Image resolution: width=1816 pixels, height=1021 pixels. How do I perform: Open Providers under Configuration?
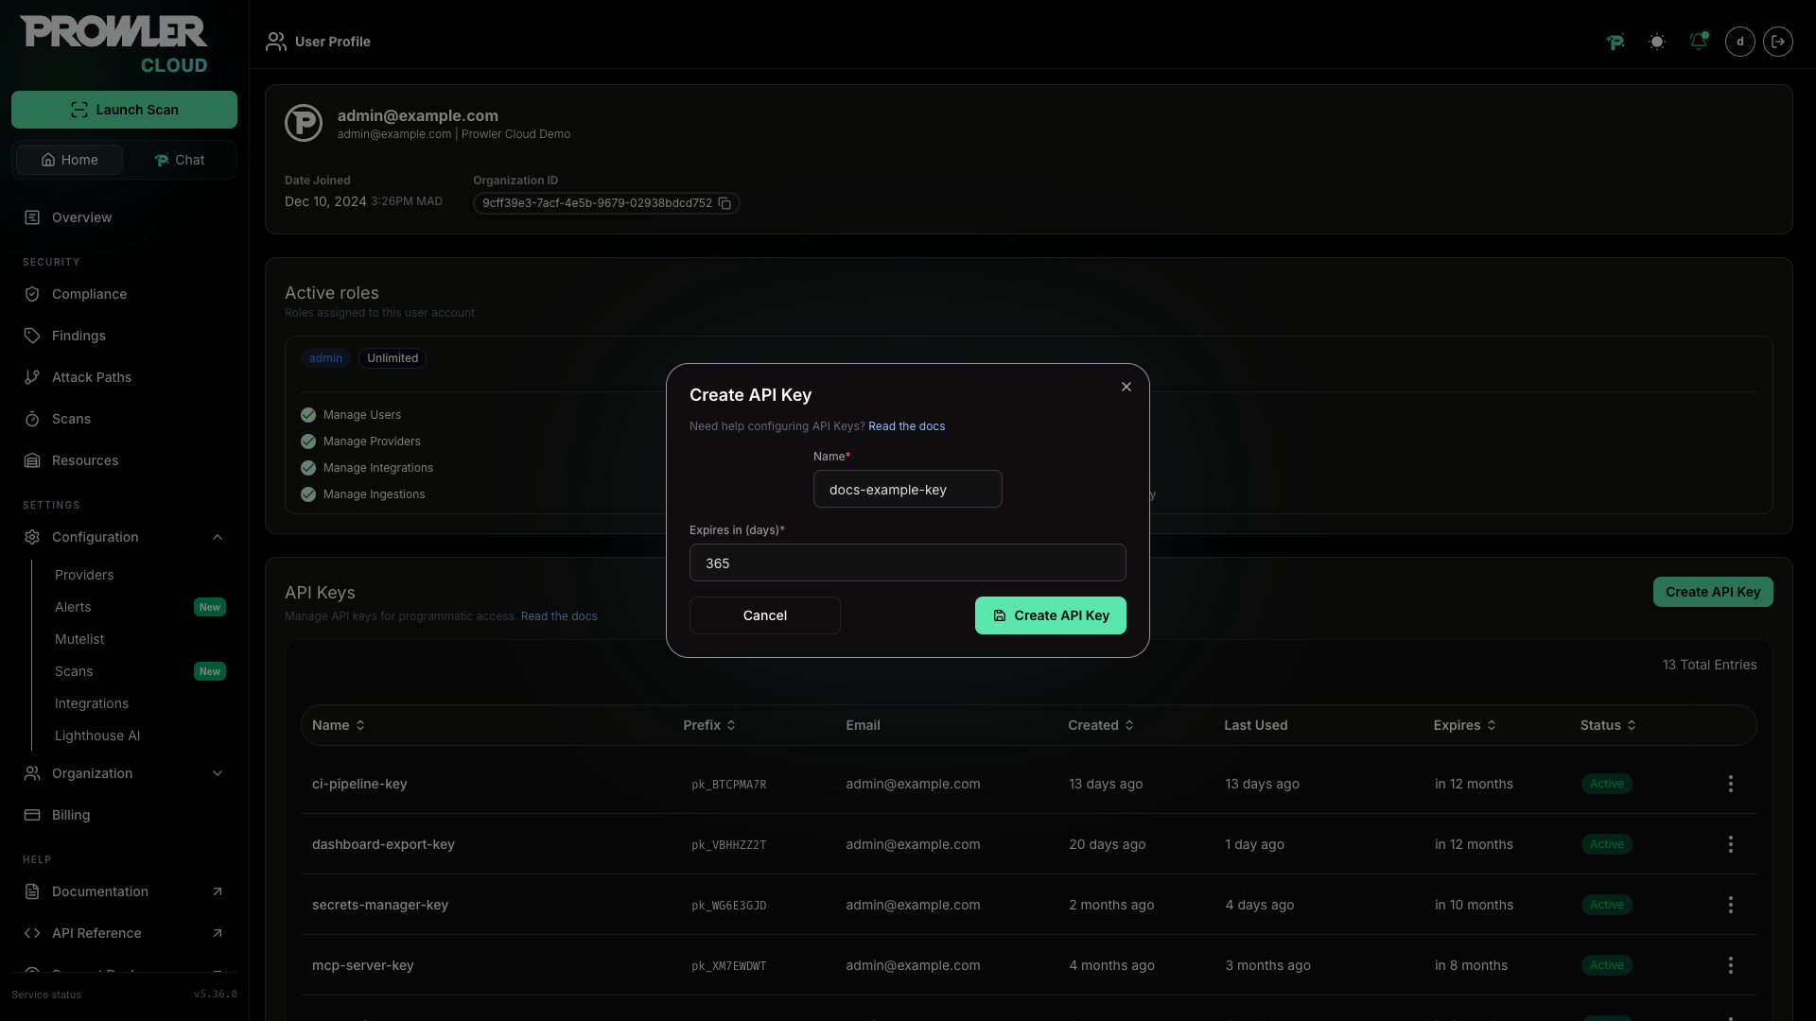tap(84, 575)
